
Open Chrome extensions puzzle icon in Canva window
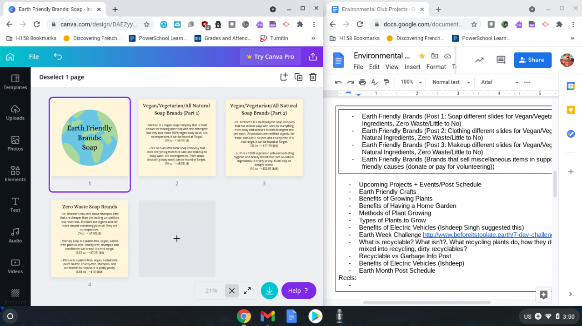point(300,25)
